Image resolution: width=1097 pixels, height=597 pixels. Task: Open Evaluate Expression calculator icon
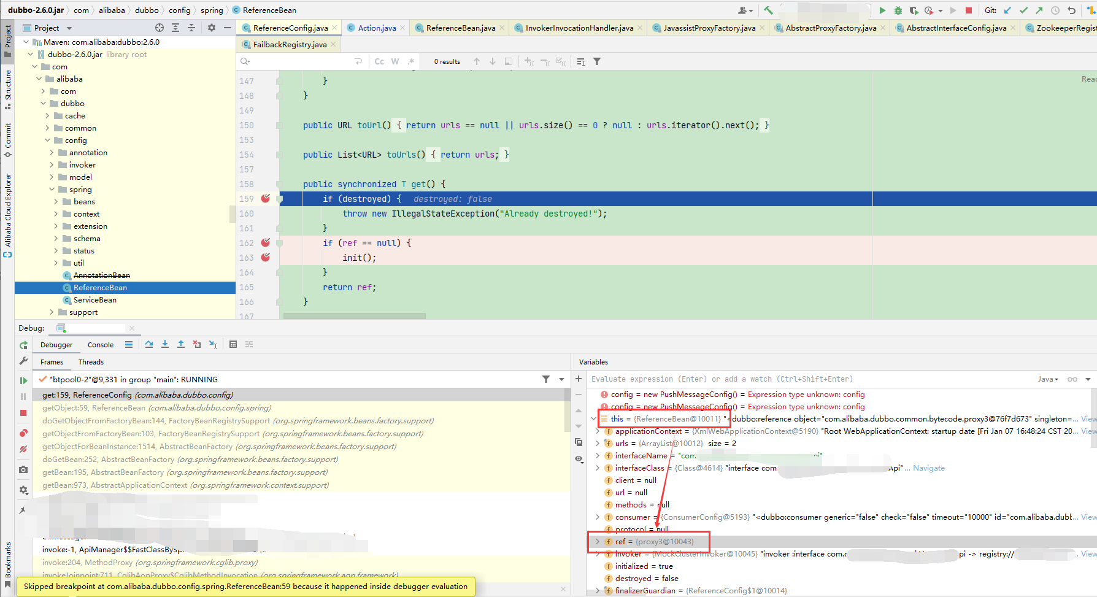pos(233,345)
